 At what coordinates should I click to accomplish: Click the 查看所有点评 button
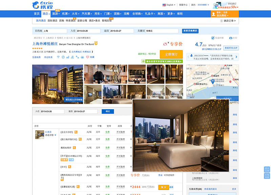point(231,48)
